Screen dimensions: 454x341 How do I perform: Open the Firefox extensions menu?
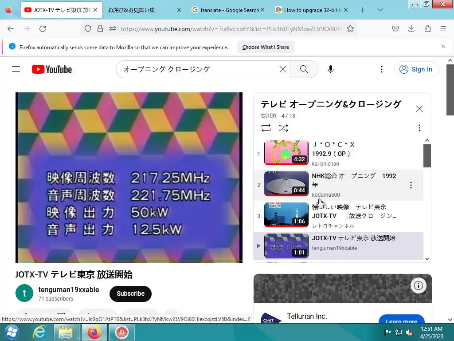pyautogui.click(x=427, y=28)
